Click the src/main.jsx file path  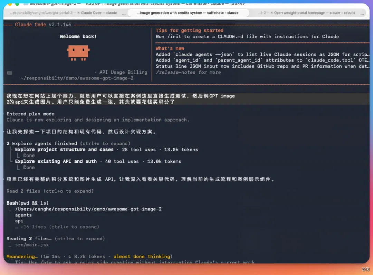32,245
